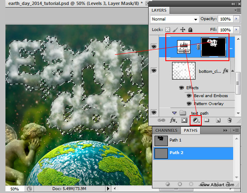Click status bar preview icon

[29, 189]
